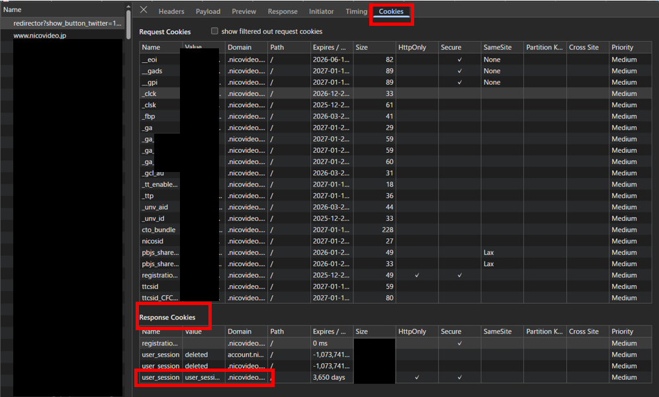The height and width of the screenshot is (397, 659).
Task: Open the Timing tab
Action: (x=356, y=11)
